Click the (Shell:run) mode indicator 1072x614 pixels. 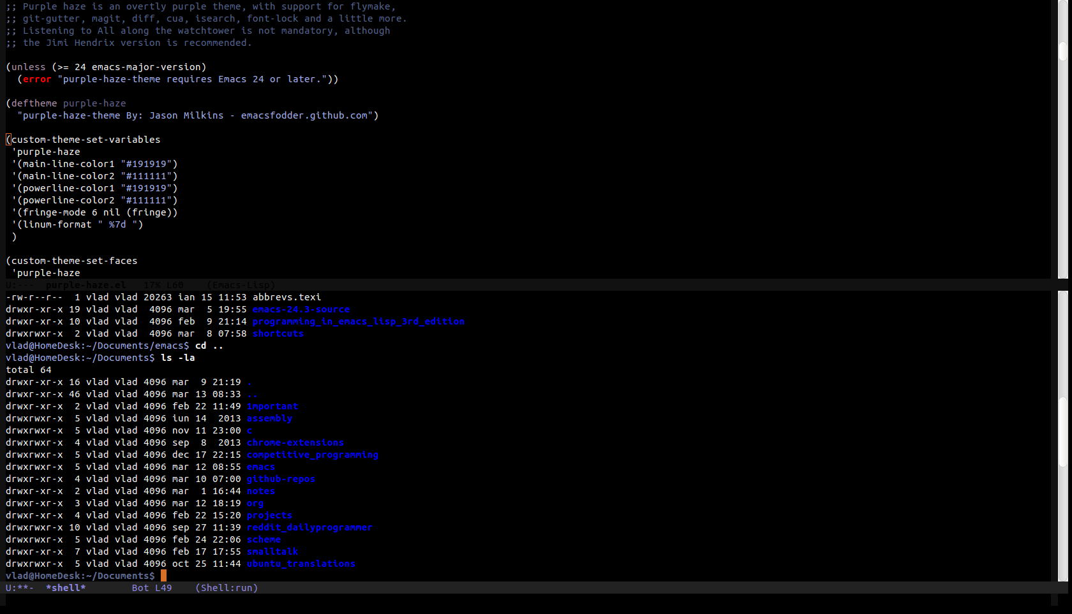point(227,588)
